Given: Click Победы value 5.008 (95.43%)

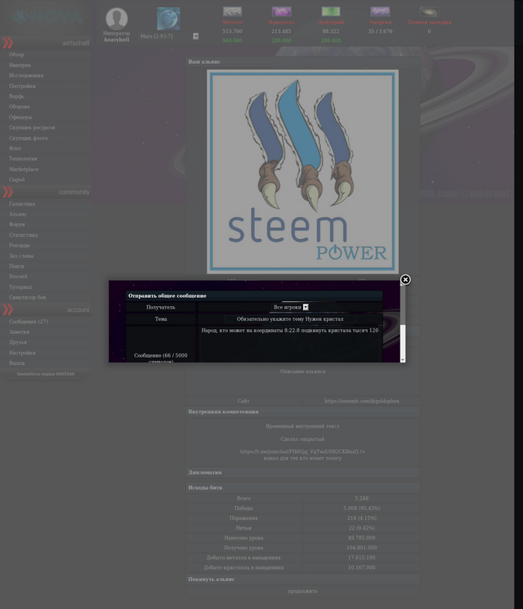Looking at the screenshot, I should 362,508.
